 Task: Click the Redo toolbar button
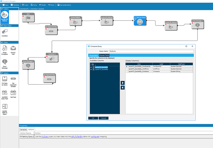51,5
